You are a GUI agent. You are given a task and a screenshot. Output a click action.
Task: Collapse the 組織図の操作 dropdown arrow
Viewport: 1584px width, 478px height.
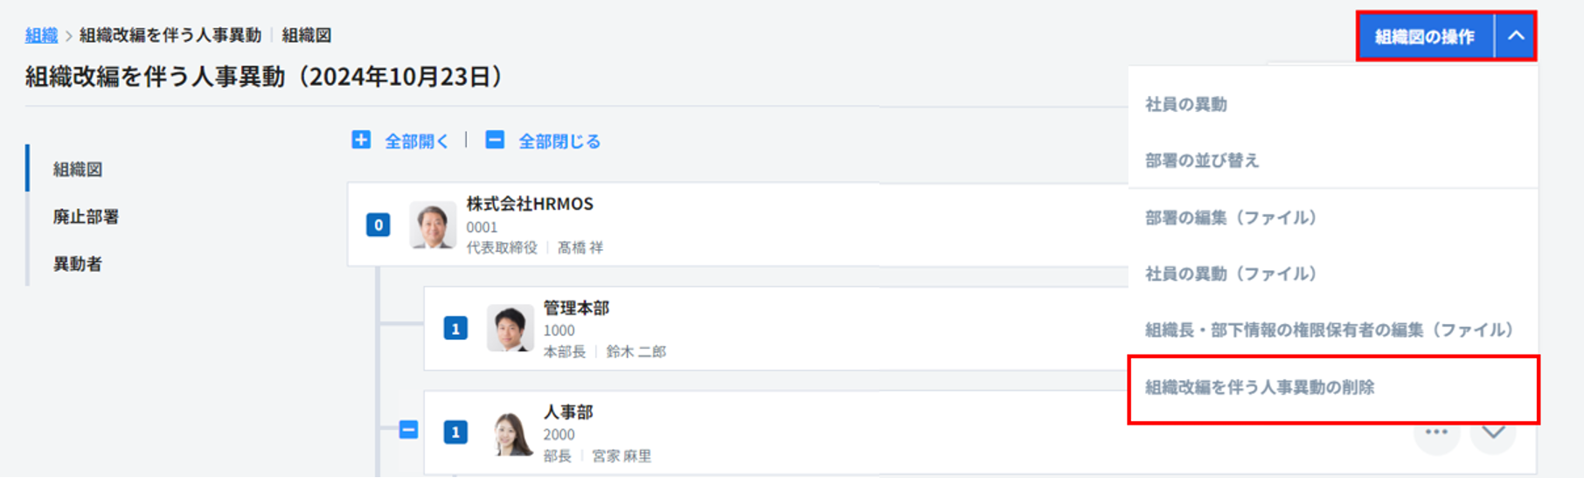click(x=1516, y=37)
